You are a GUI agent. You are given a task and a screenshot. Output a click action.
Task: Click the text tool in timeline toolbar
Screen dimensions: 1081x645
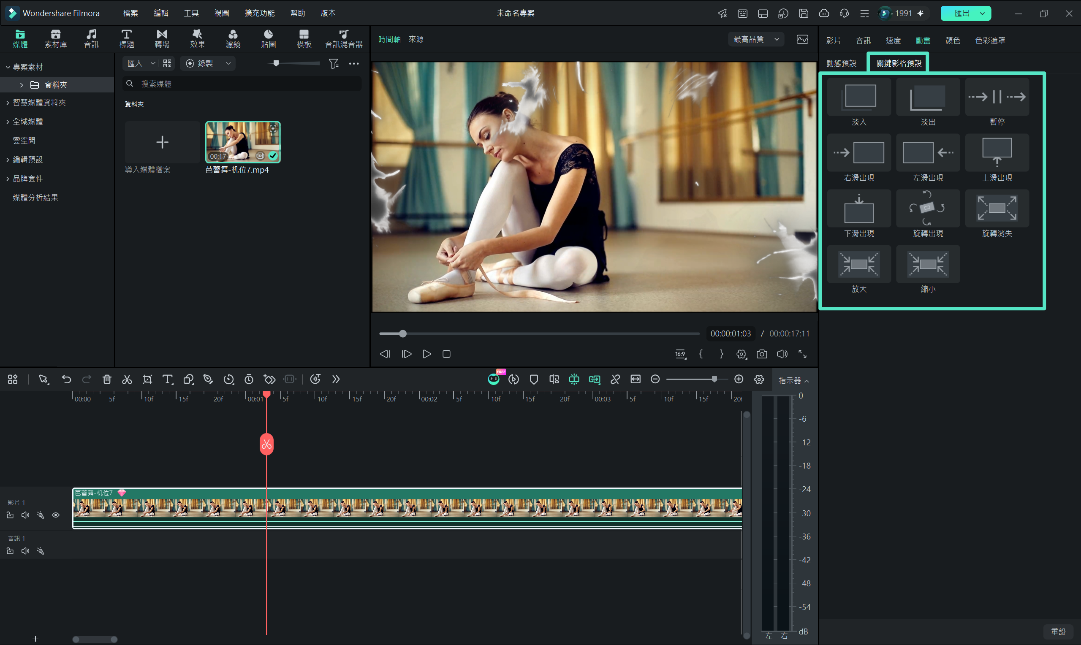(x=168, y=379)
